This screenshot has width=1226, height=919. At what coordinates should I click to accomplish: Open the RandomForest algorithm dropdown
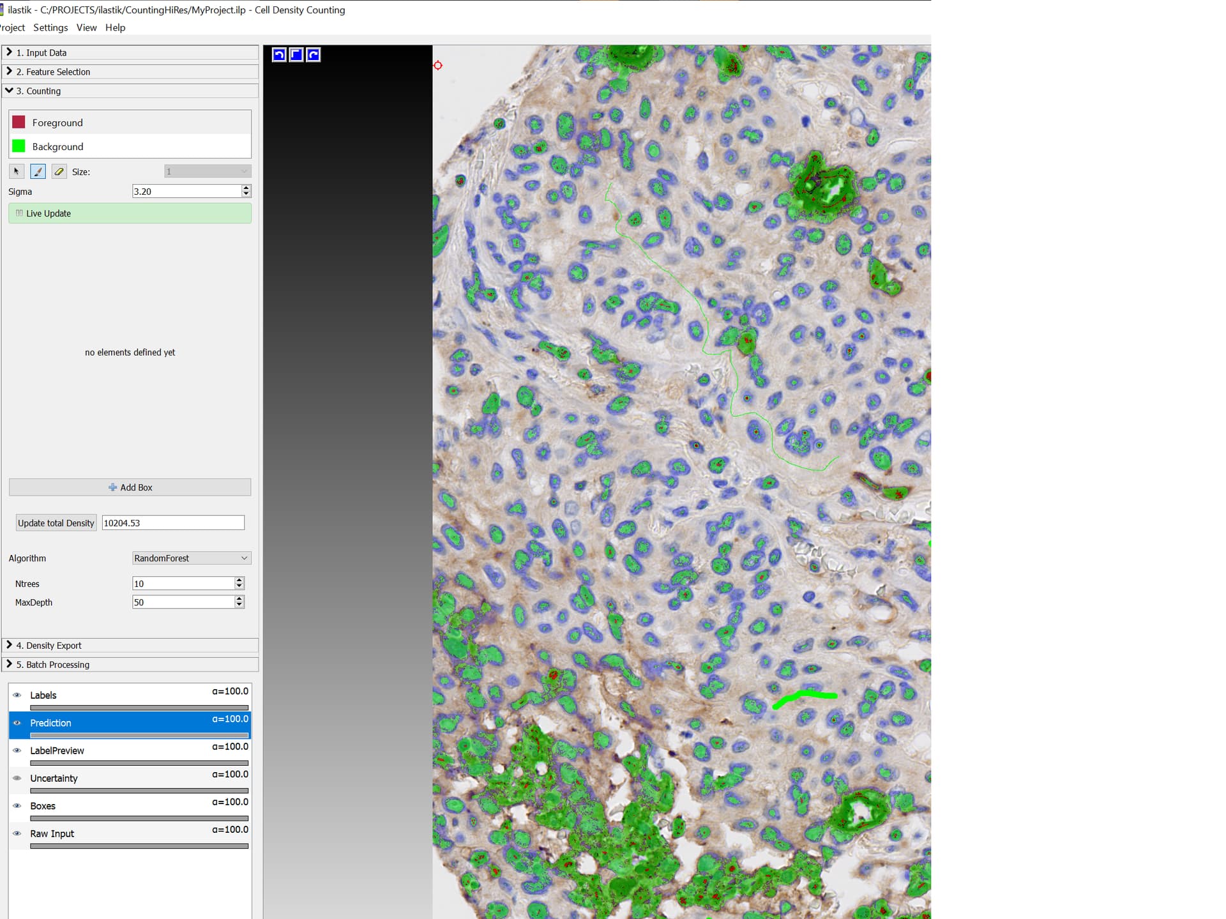tap(244, 558)
